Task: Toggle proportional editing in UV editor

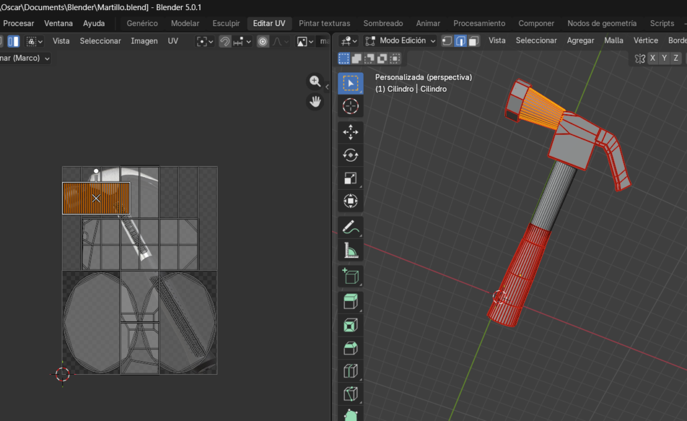Action: tap(262, 42)
